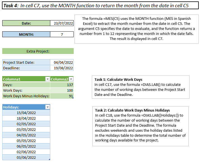201x163 pixels.
Task: Click the green Date: label cell
Action: [x=26, y=23]
